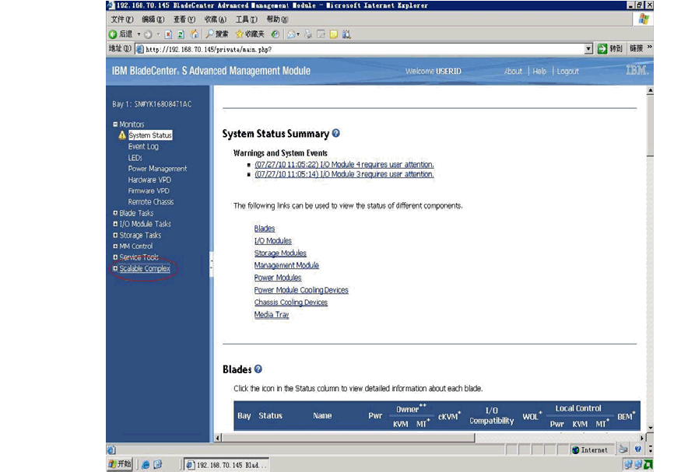Click the green Go (转到) arrow button
Viewport: 695px width, 472px height.
click(610, 49)
